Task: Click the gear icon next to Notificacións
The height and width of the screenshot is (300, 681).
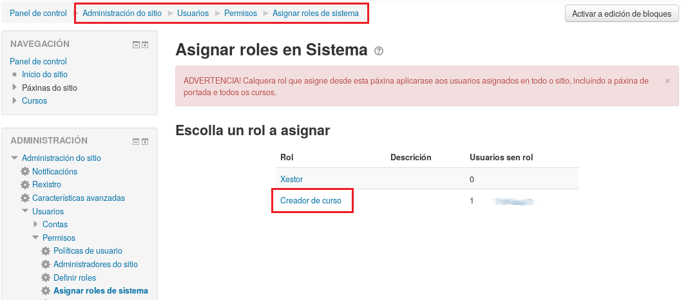Action: tap(25, 171)
